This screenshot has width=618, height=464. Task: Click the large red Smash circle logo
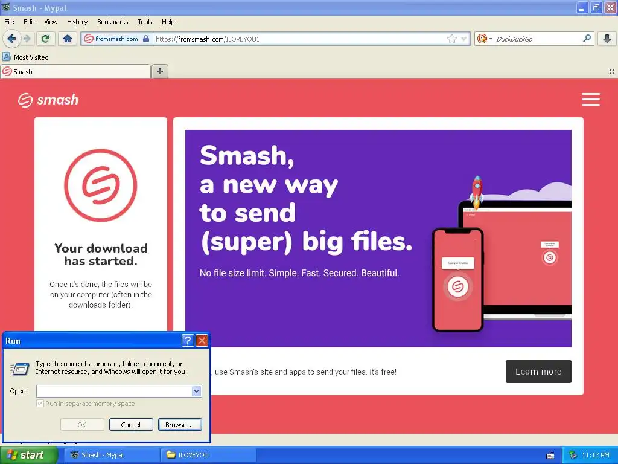click(x=101, y=185)
